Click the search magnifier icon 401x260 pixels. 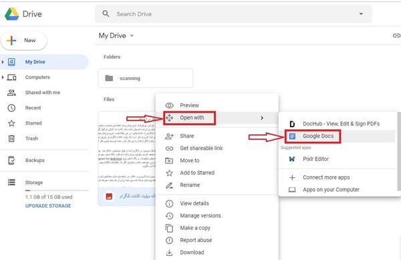(106, 14)
